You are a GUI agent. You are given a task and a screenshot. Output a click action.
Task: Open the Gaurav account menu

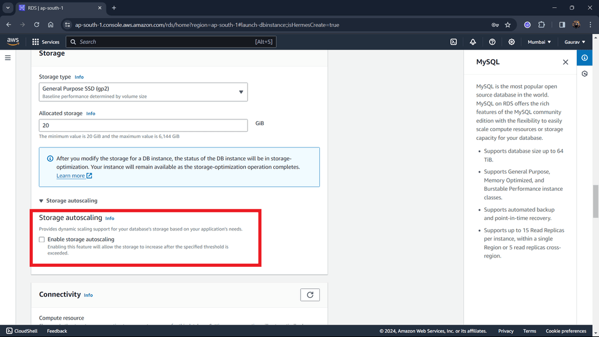point(574,42)
